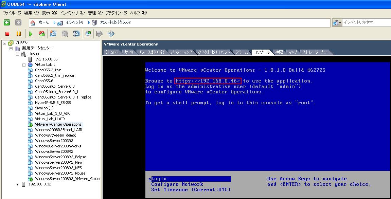Expand the Virtual Lab 1 node
The image size is (391, 199).
pos(24,65)
